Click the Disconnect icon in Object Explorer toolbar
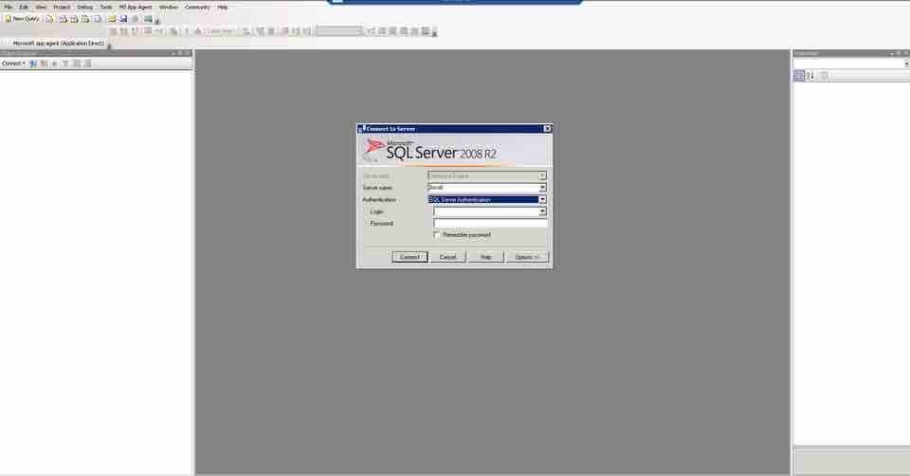The image size is (910, 476). 45,64
